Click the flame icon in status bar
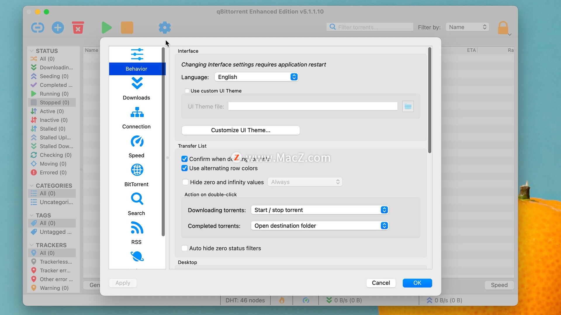Viewport: 561px width, 315px height. click(282, 300)
